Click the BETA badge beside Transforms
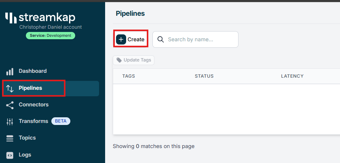 pos(61,121)
